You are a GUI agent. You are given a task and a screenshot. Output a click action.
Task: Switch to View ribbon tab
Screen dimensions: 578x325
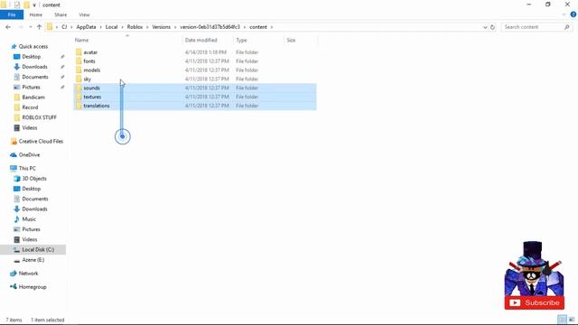coord(84,14)
